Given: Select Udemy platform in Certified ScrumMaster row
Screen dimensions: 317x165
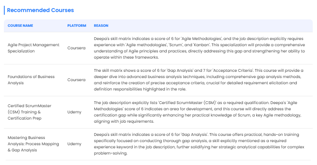Looking at the screenshot, I should pos(74,112).
